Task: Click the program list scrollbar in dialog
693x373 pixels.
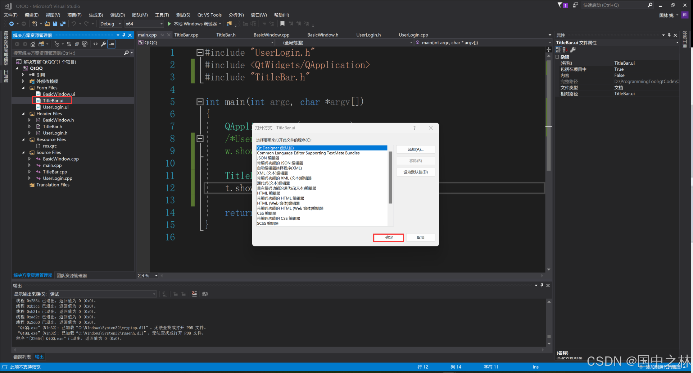Action: click(391, 177)
